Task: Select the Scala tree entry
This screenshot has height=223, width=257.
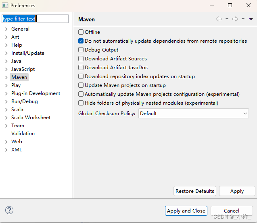Action: [x=17, y=109]
